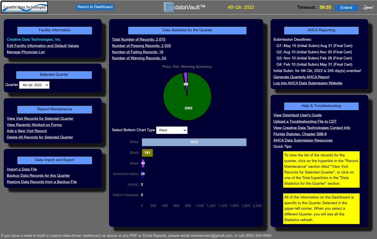The image size is (377, 239).
Task: Click Generate Quarterly AHCA Report
Action: (x=301, y=77)
